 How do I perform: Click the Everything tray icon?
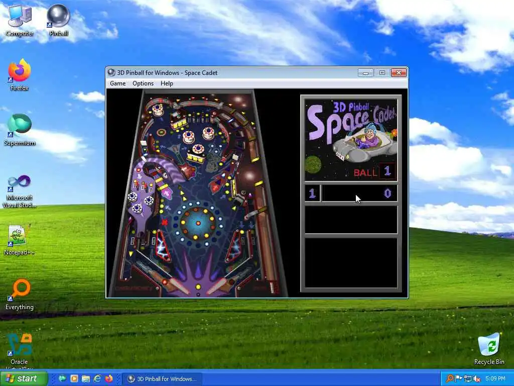[450, 378]
